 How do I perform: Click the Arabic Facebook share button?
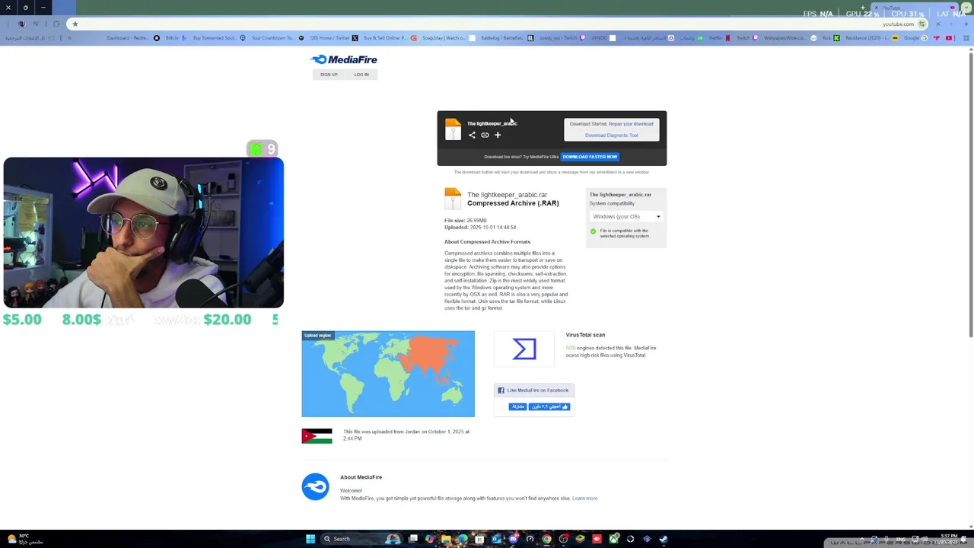(x=517, y=406)
